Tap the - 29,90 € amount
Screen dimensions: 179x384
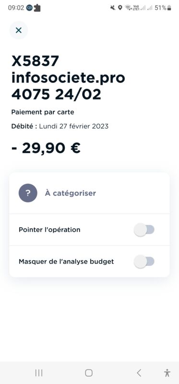[46, 148]
